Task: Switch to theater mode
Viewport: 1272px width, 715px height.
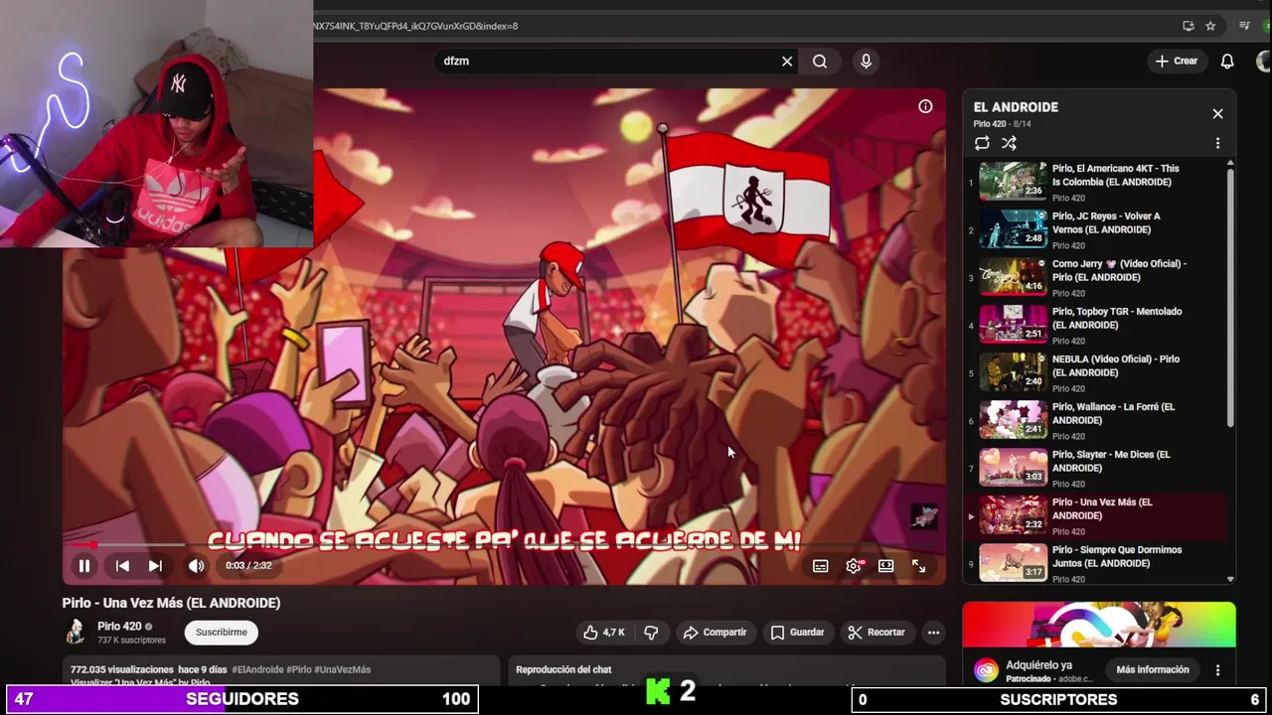Action: click(885, 566)
